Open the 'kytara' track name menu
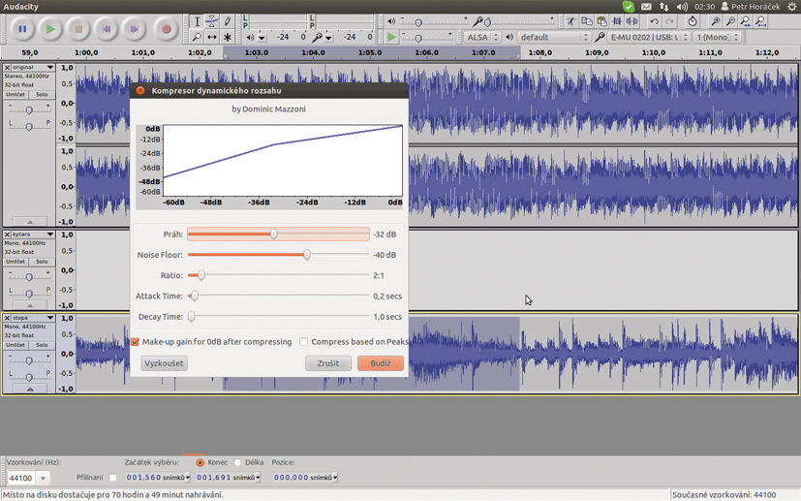Screen dimensions: 801x501 click(33, 235)
